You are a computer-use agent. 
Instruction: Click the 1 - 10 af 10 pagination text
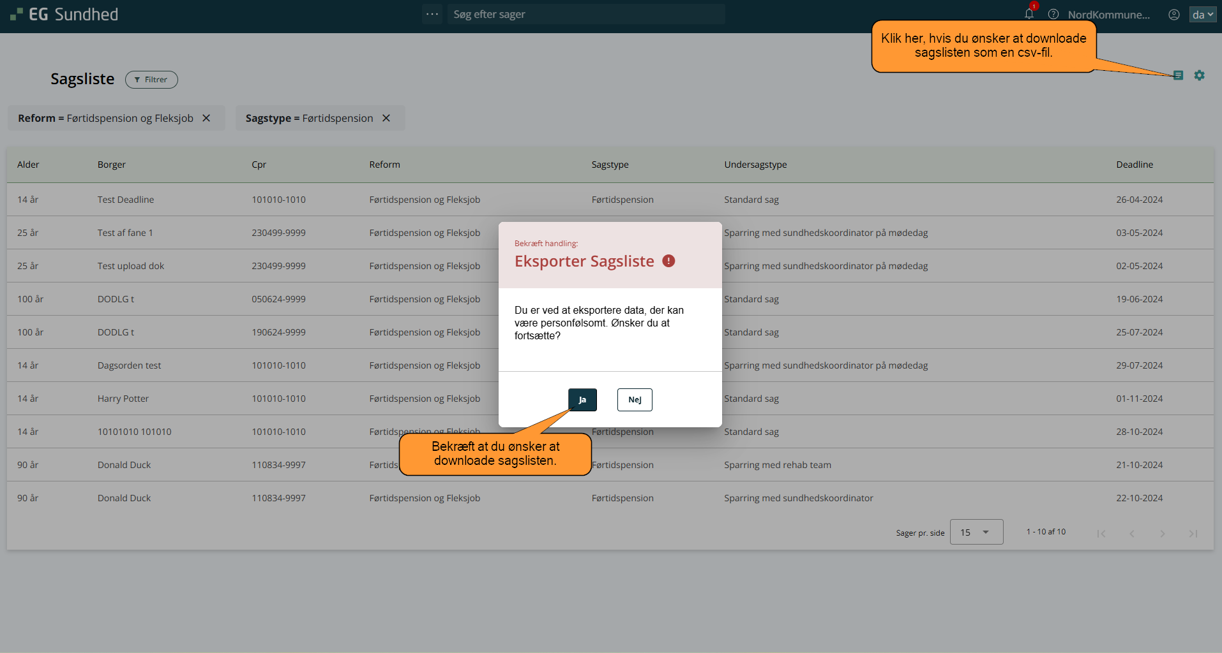click(1046, 532)
